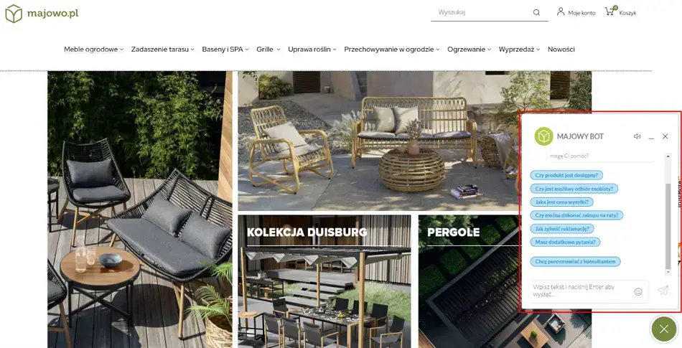Expand the Baseny i SPA dropdown
Screen dimensions: 682x348
pyautogui.click(x=225, y=50)
